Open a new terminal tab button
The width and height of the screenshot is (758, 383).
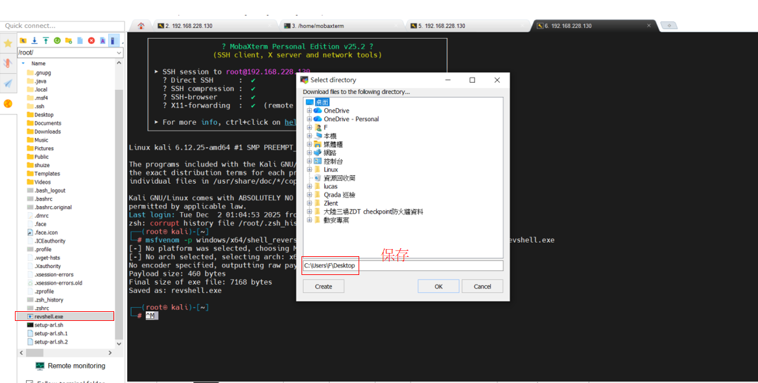point(669,26)
